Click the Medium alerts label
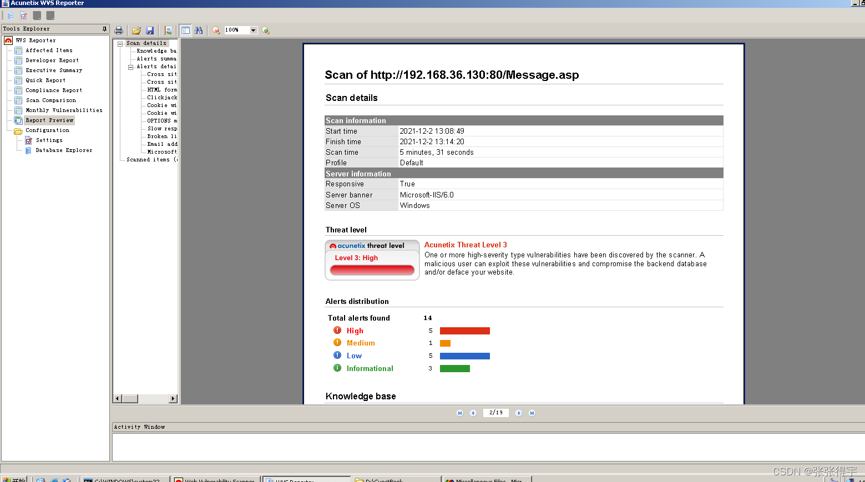Image resolution: width=865 pixels, height=482 pixels. coord(361,343)
